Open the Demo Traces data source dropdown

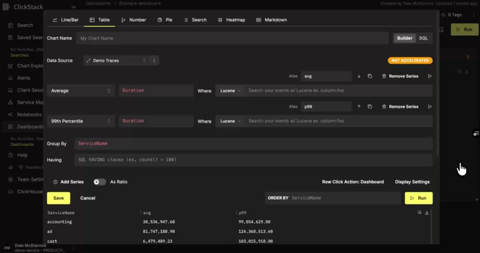tap(116, 60)
